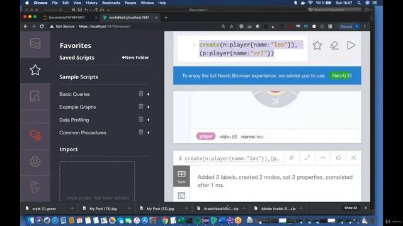
Task: Open download options for style (1).grass
Action: [72, 208]
